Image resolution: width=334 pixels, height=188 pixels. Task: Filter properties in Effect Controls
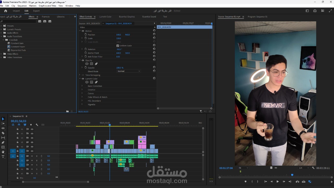coord(201,111)
